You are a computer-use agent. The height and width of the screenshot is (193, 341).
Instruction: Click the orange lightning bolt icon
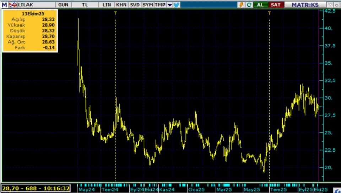pos(242,5)
